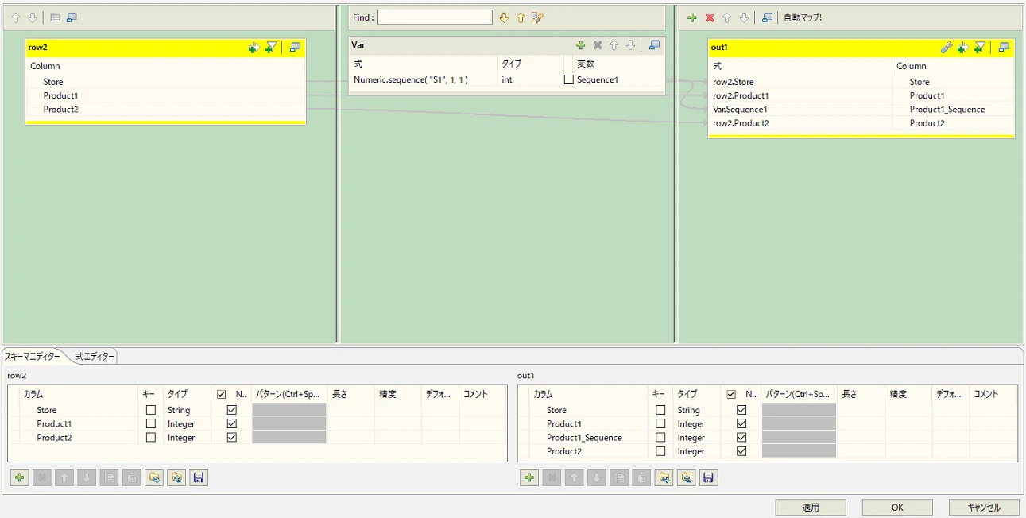Uncheck nullable for out1 Store column
The image size is (1026, 518).
pyautogui.click(x=741, y=410)
